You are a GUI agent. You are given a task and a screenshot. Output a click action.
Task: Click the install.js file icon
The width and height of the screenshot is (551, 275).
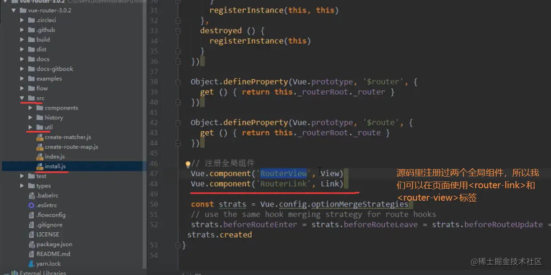40,166
